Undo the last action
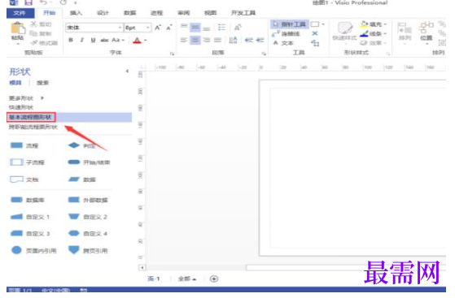The width and height of the screenshot is (455, 298). click(43, 2)
